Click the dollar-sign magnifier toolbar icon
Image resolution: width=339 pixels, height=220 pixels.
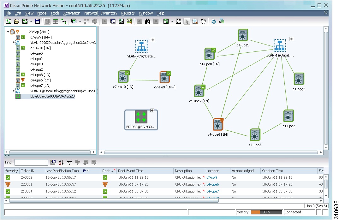[129, 21]
